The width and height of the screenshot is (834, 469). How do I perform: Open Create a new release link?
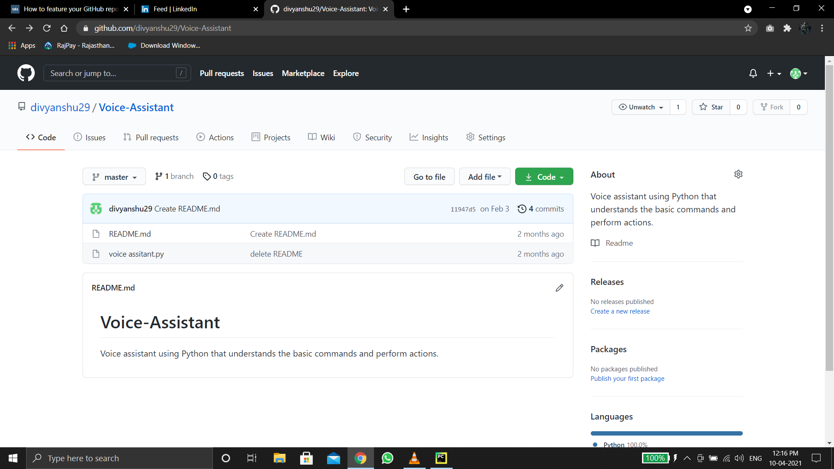620,311
